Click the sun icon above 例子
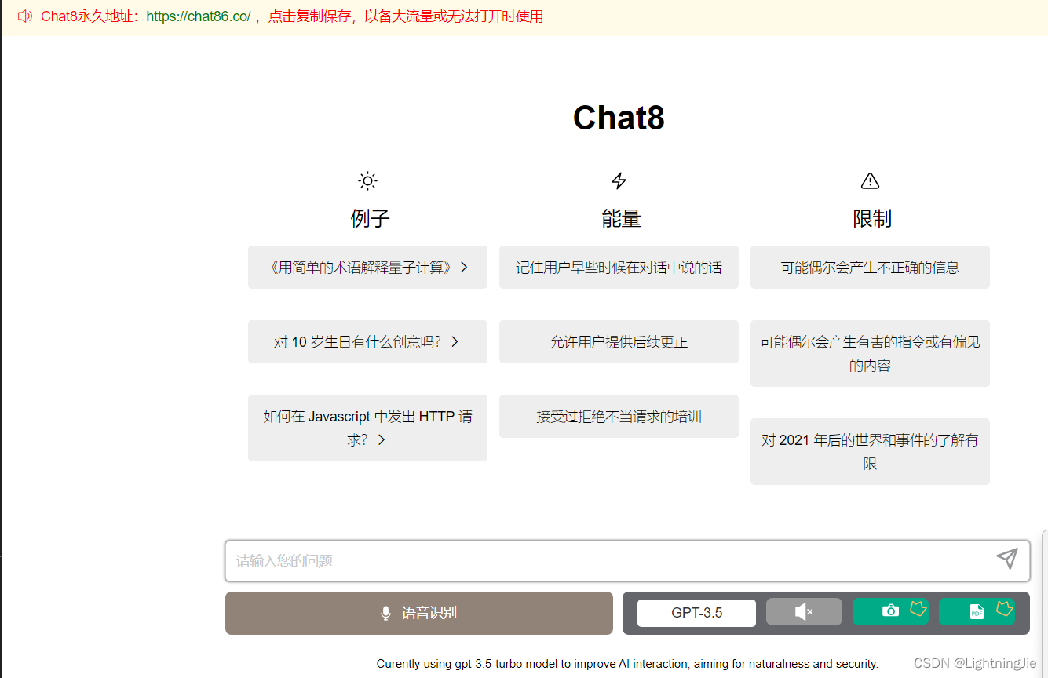Viewport: 1048px width, 678px height. [367, 181]
